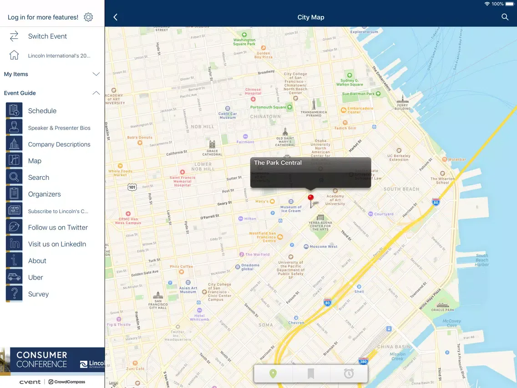517x388 pixels.
Task: Open home for Lincoln International's event
Action: coord(14,55)
